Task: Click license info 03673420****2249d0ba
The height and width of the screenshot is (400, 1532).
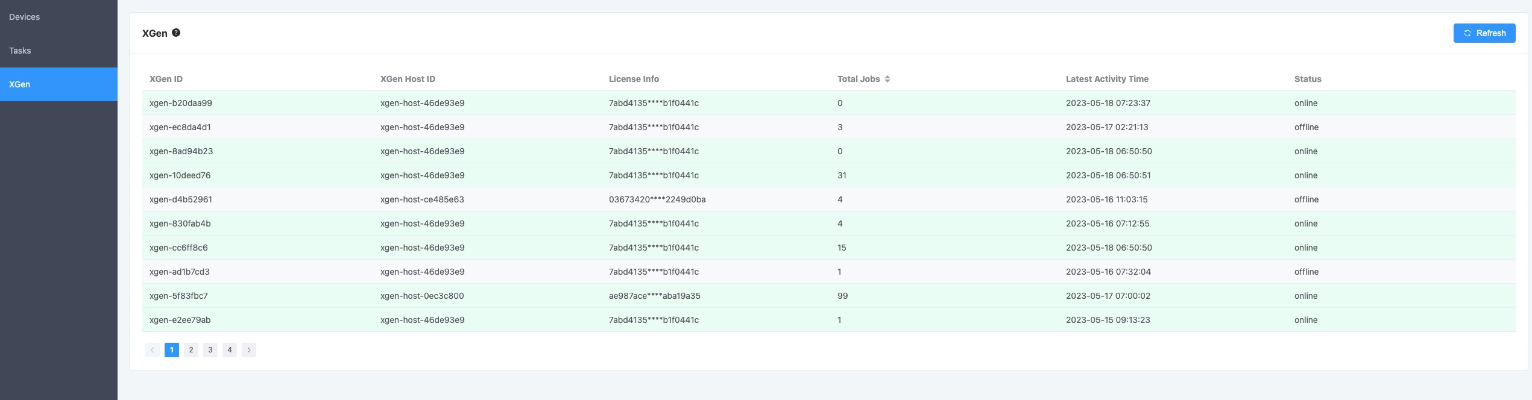Action: click(x=657, y=199)
